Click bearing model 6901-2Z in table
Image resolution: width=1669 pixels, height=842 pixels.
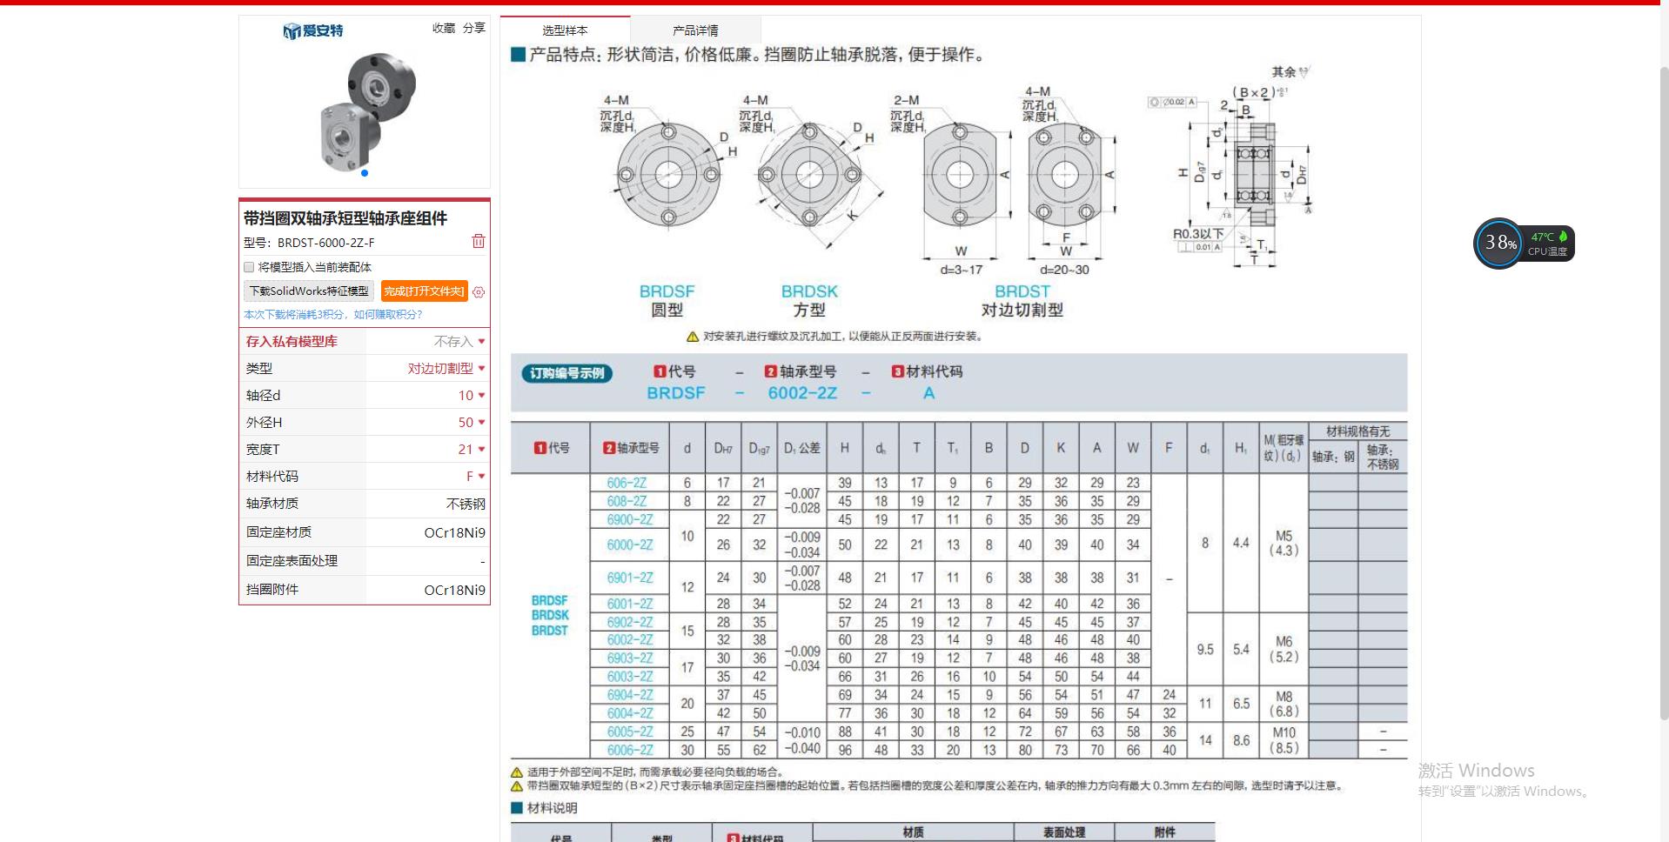click(630, 578)
